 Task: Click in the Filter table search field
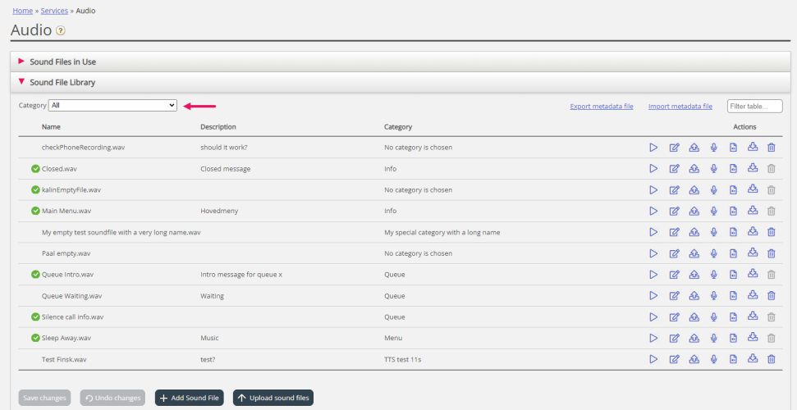click(x=755, y=106)
